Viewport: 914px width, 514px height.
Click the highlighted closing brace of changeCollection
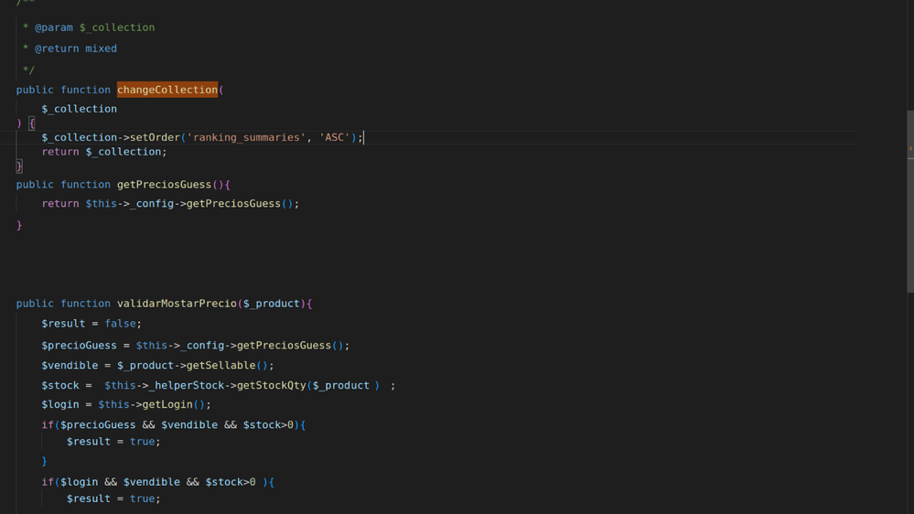tap(19, 166)
